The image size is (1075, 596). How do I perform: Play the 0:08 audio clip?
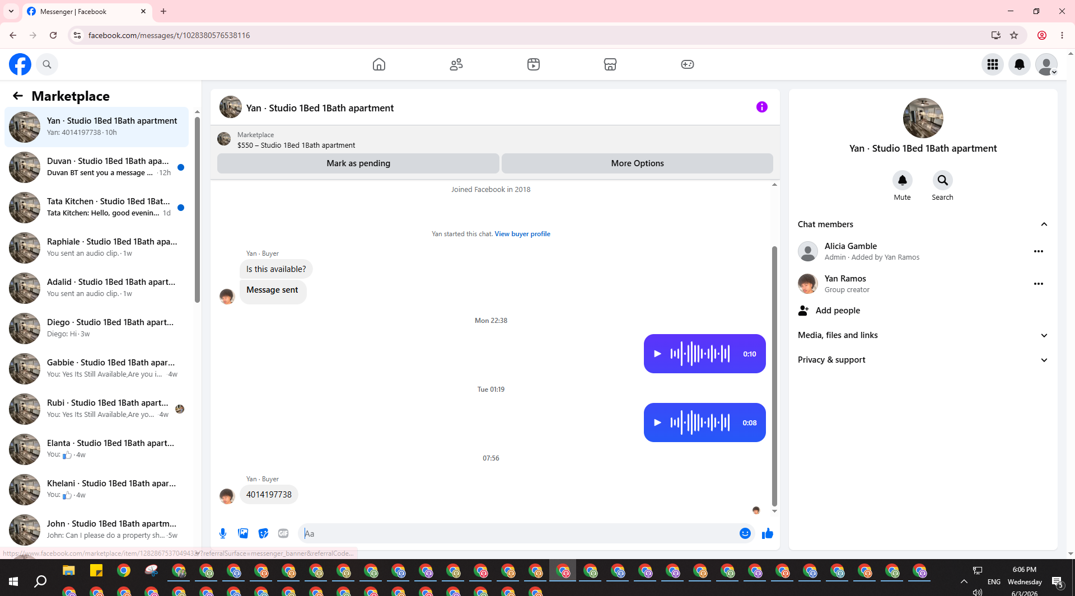658,423
